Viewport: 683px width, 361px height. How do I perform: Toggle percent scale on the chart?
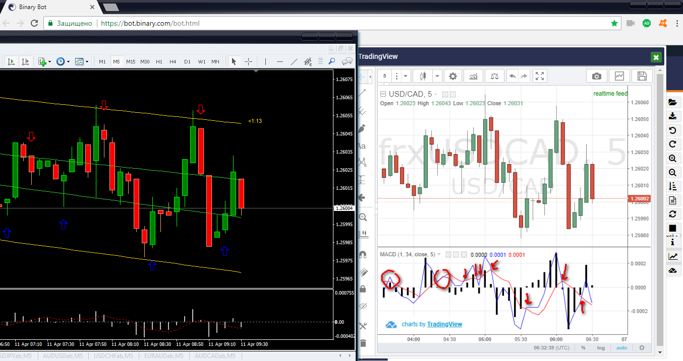tap(583, 347)
